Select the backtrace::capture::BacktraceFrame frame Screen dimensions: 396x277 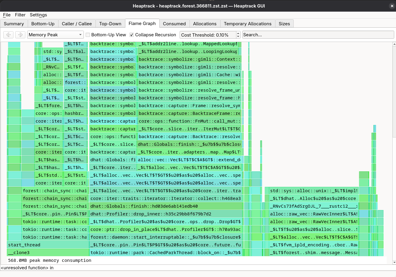click(189, 113)
